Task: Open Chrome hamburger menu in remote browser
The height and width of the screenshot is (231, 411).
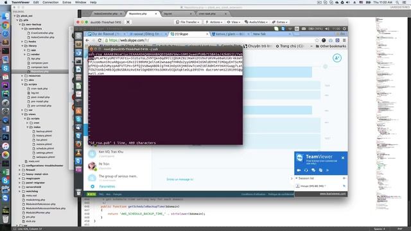Action: pos(344,40)
